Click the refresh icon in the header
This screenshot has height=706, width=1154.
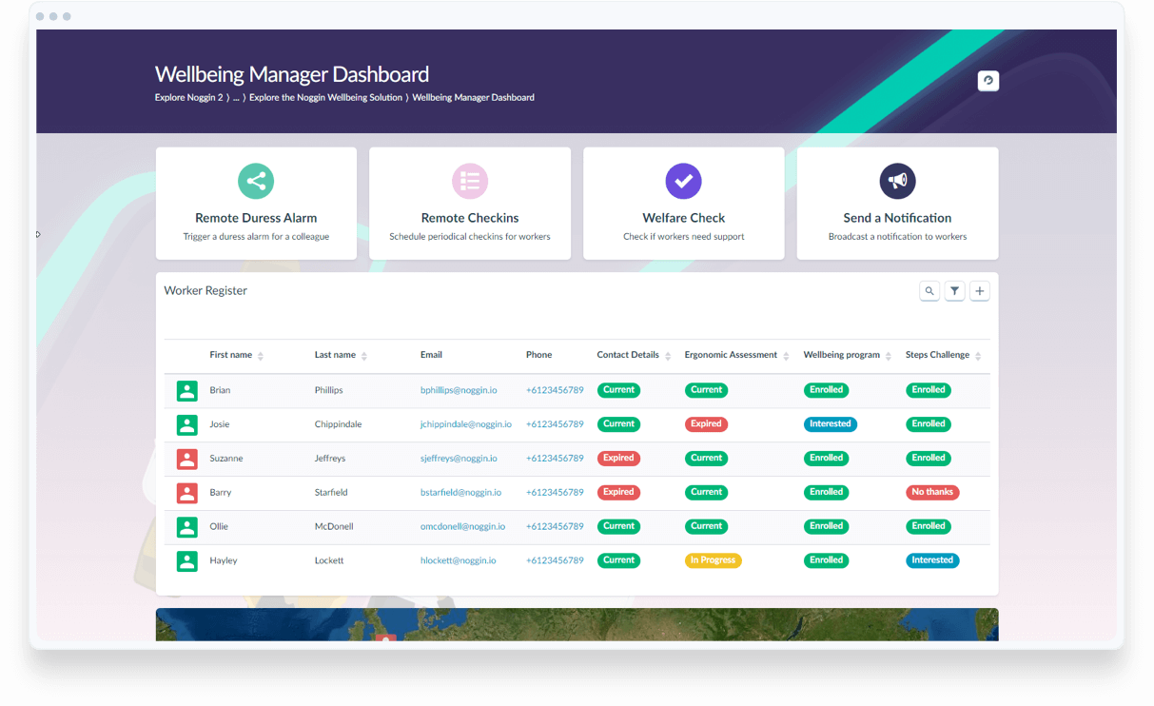pos(988,81)
